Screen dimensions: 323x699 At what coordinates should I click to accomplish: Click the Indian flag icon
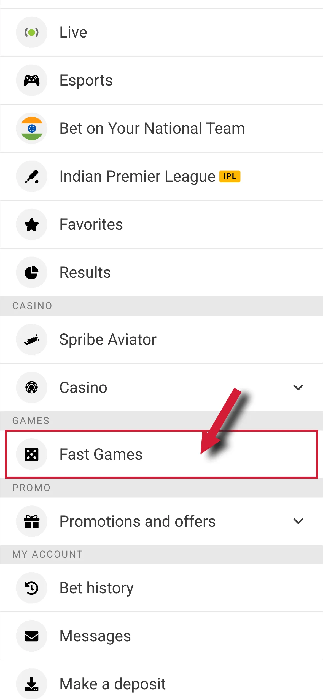coord(31,128)
